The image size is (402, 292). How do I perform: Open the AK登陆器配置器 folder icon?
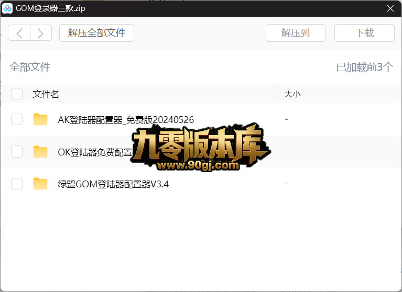point(40,119)
